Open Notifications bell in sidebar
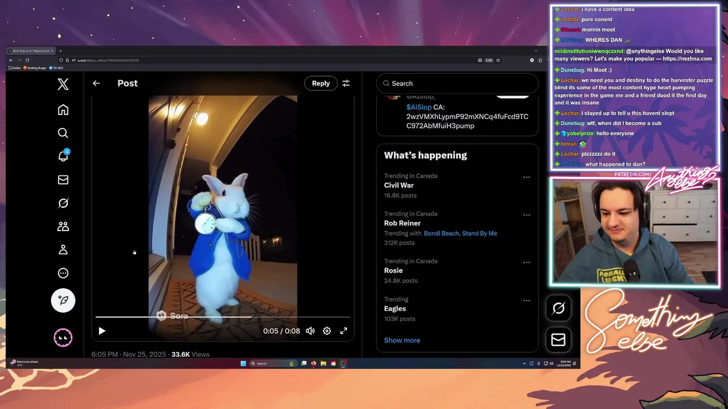728x409 pixels. pos(63,156)
